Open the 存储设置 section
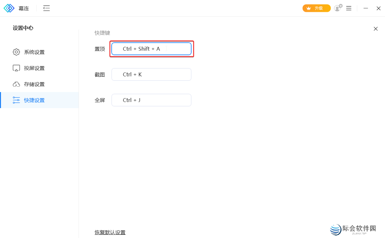 pyautogui.click(x=35, y=84)
